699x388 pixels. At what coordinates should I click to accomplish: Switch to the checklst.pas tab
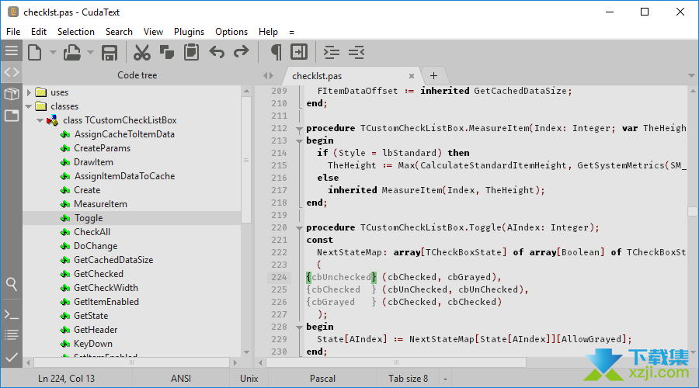coord(317,76)
